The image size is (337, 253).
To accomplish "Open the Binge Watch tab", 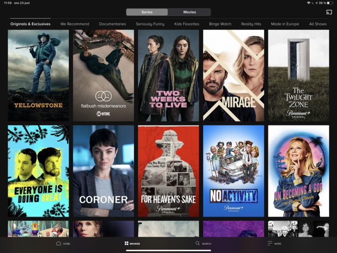I will (x=220, y=24).
